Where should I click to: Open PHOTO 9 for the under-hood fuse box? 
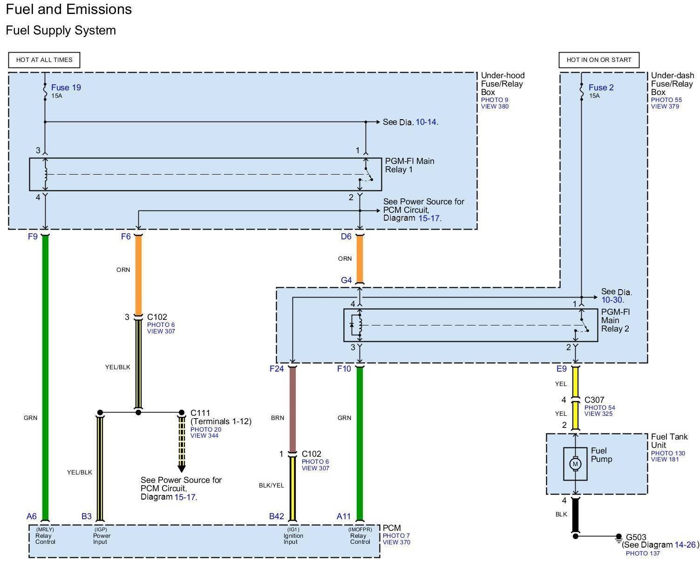click(x=495, y=100)
